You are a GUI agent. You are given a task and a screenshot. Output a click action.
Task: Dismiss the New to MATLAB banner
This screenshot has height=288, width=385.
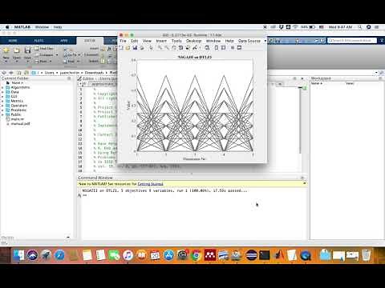coord(304,184)
